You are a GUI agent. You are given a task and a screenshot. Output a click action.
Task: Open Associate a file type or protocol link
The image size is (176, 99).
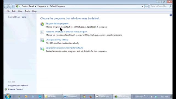point(67,32)
